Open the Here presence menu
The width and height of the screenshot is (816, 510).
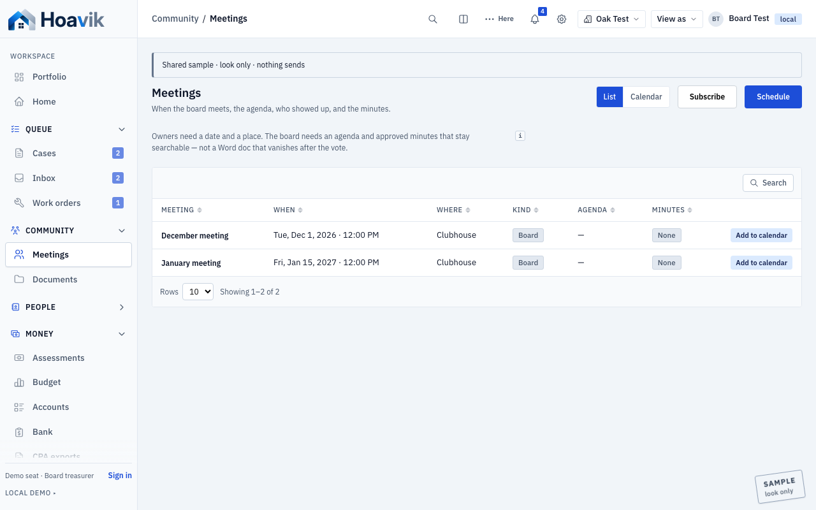[x=499, y=19]
